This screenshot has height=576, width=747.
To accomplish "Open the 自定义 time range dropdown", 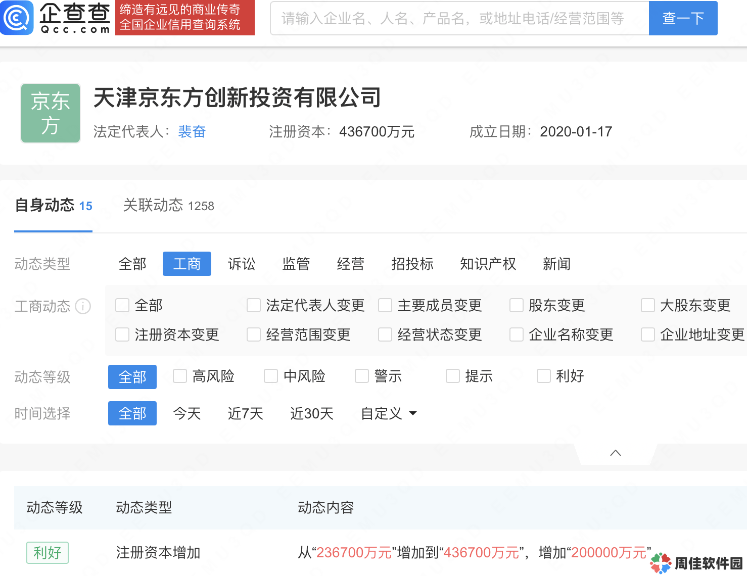I will (389, 413).
